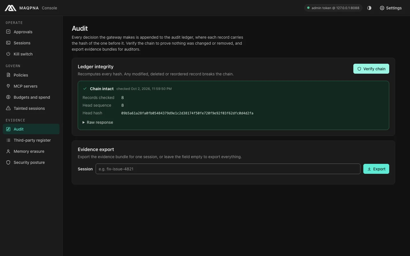The height and width of the screenshot is (256, 410).
Task: Go to Tainted sessions
Action: click(31, 108)
